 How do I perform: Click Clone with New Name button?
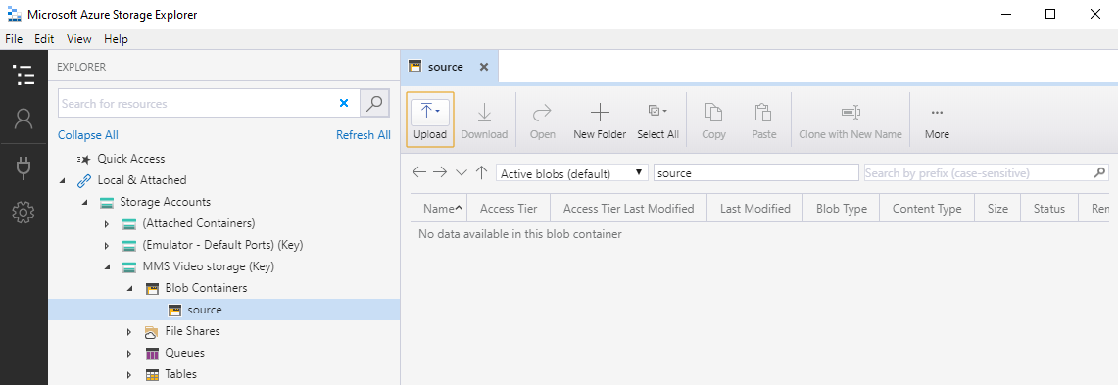850,120
